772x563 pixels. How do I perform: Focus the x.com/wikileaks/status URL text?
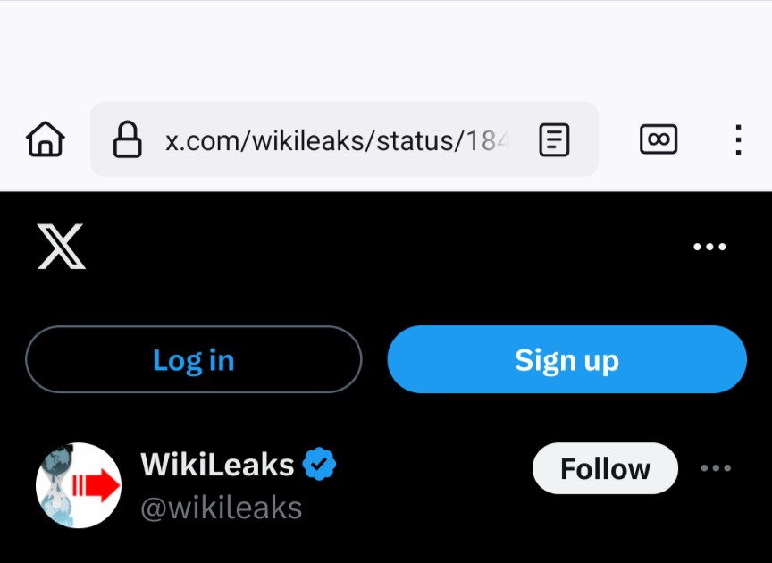click(337, 141)
